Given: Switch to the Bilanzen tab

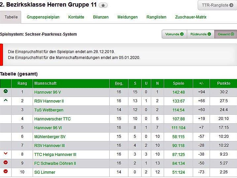Looking at the screenshot, I should pos(101,17).
